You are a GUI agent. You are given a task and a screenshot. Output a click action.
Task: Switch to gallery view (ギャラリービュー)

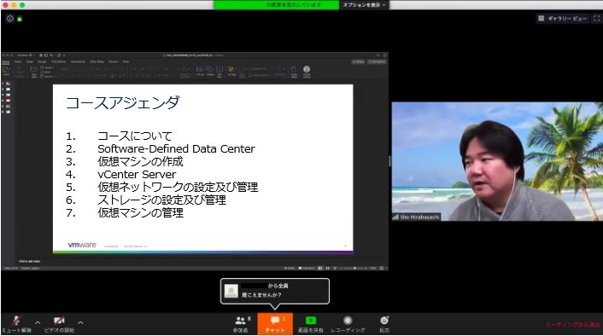[563, 18]
